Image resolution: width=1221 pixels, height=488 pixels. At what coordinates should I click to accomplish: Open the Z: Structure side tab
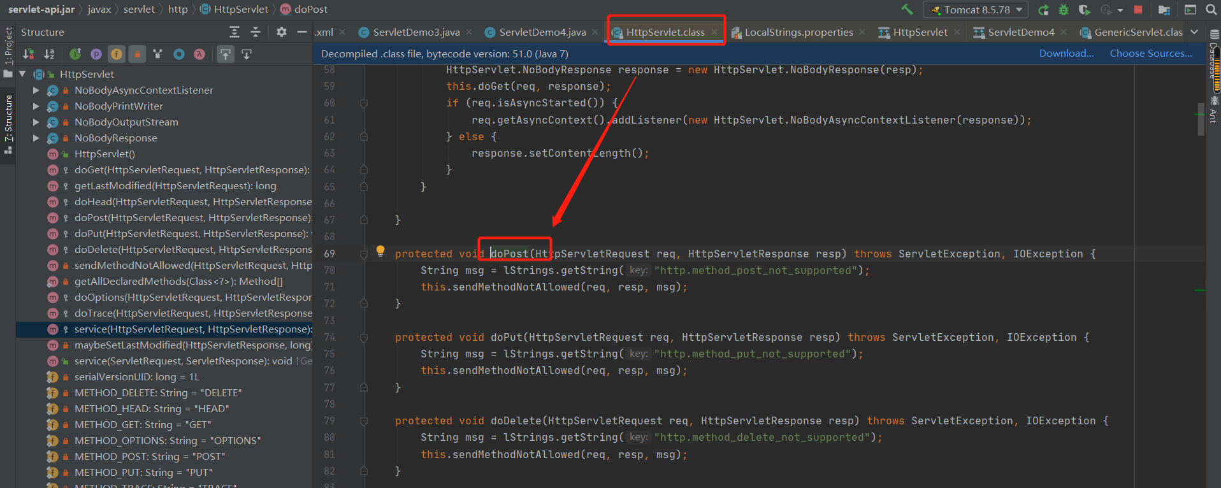pos(8,124)
